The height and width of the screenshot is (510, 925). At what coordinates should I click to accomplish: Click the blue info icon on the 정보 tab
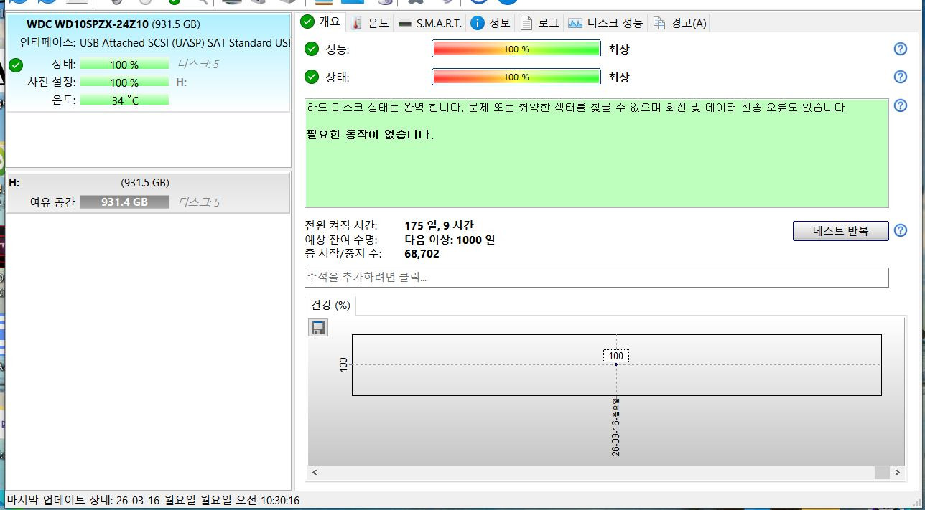click(x=478, y=22)
